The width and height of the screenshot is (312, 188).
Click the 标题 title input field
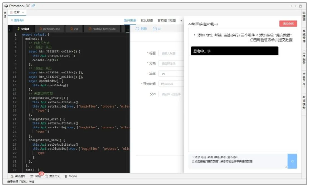tap(171, 53)
